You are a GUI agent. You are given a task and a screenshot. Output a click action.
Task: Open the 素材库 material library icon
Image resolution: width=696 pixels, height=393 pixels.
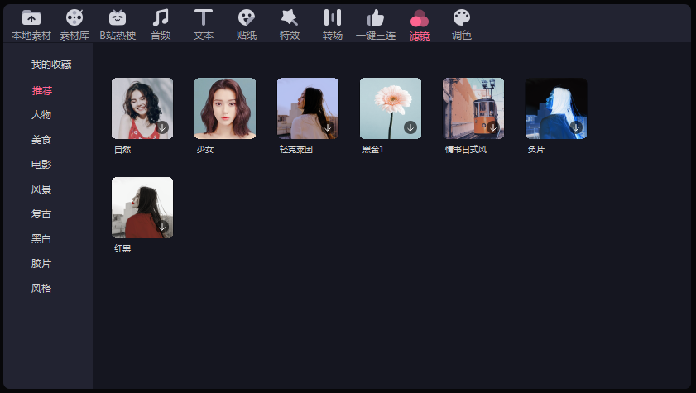[x=74, y=17]
